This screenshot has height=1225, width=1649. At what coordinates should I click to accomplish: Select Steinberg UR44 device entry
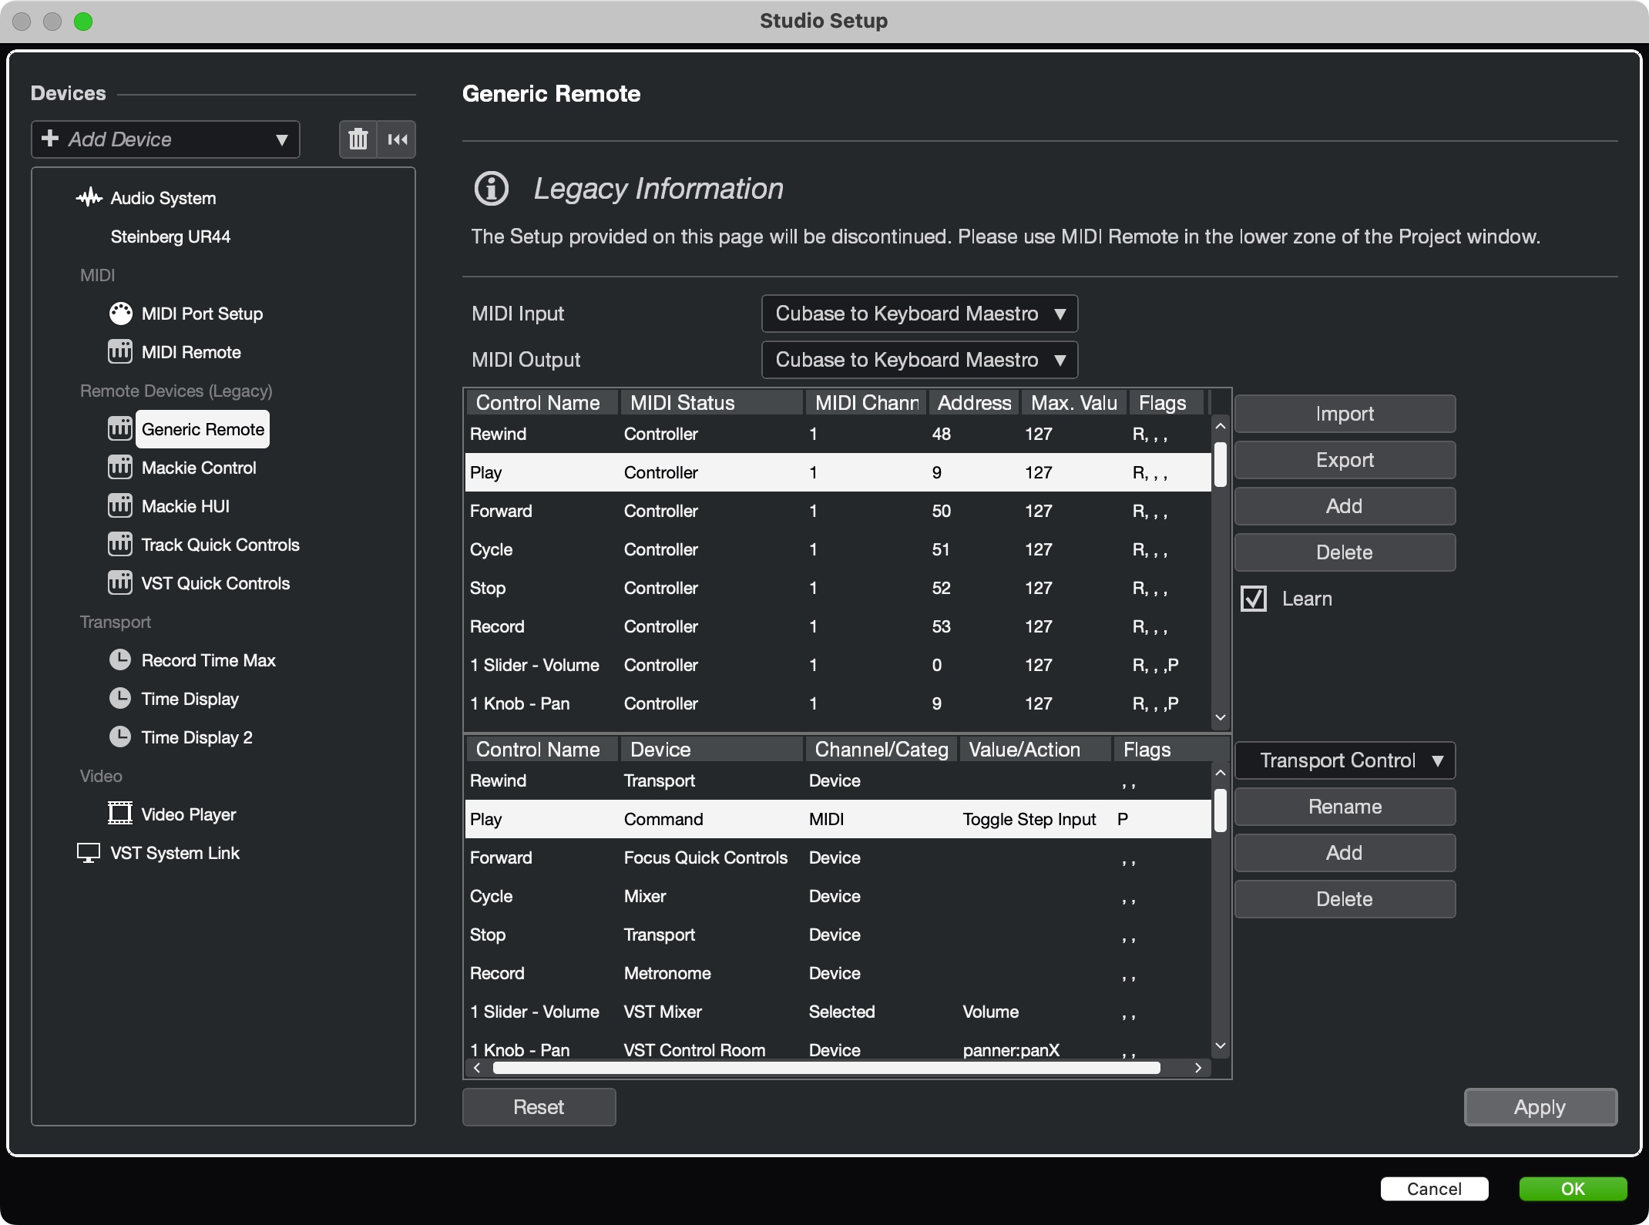tap(170, 237)
